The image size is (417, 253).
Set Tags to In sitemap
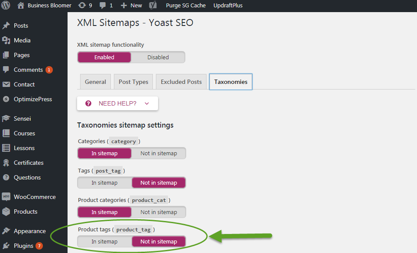(x=104, y=183)
